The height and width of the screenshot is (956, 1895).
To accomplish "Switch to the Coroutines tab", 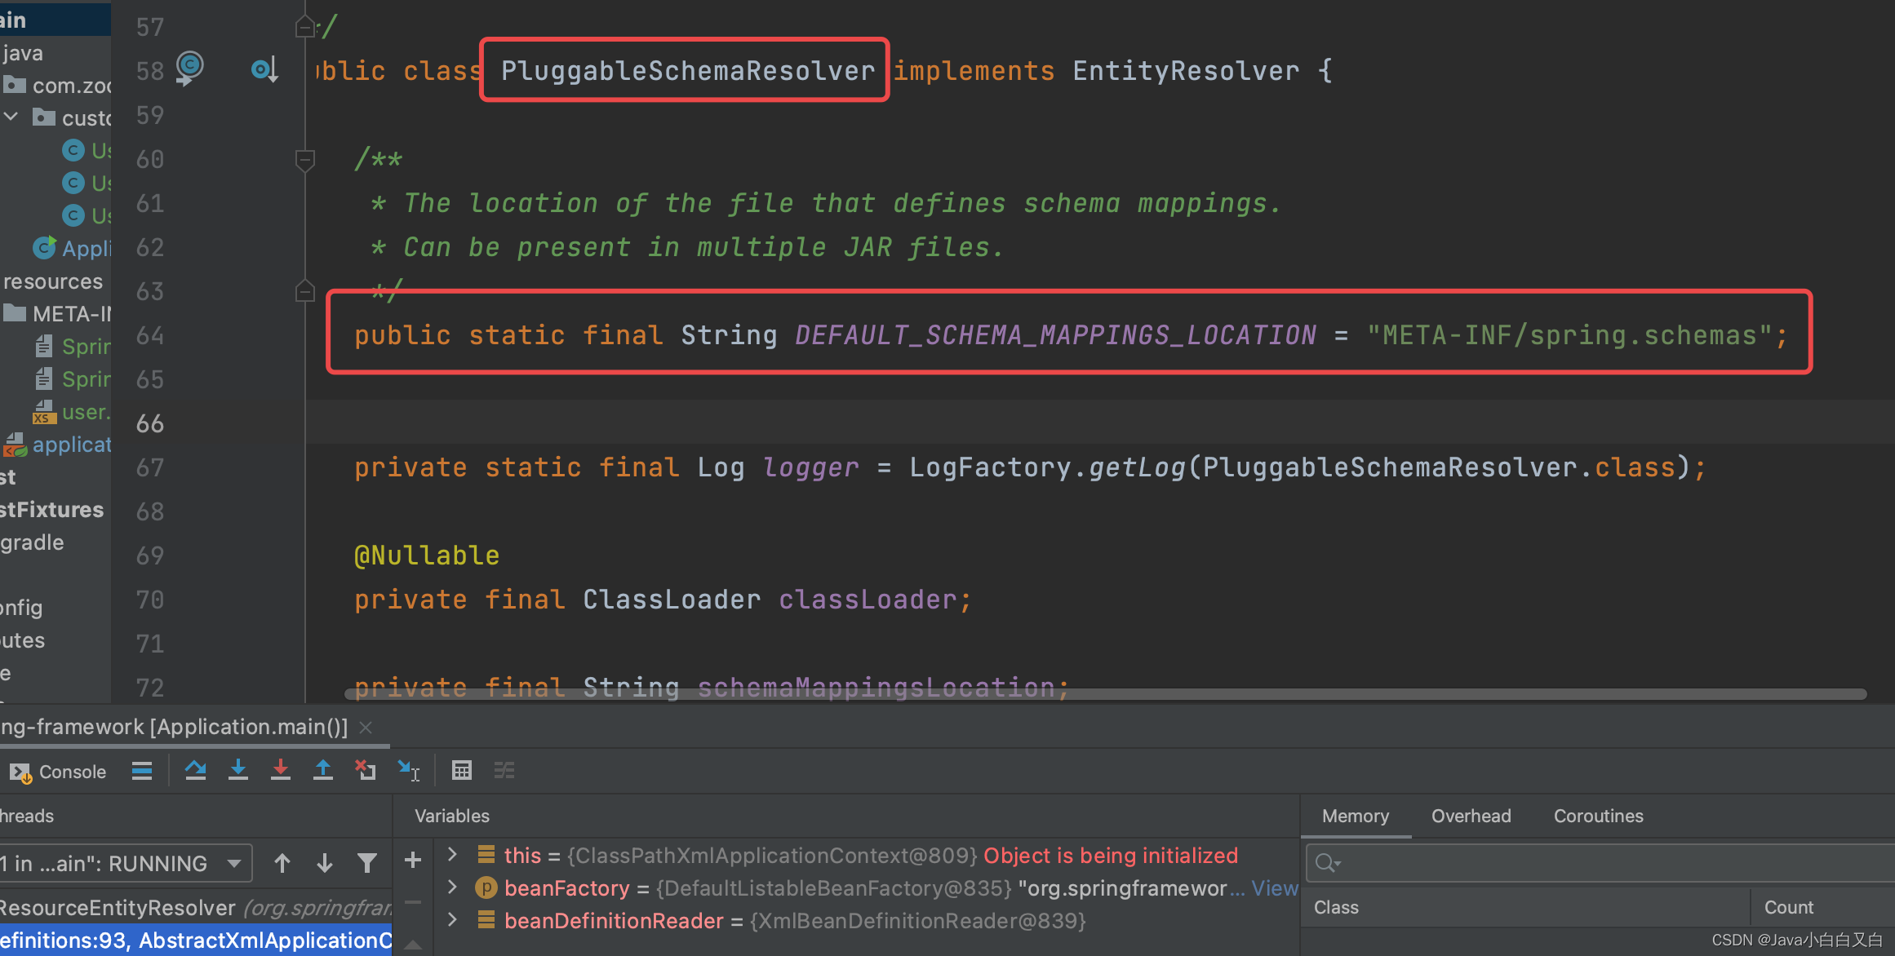I will pyautogui.click(x=1597, y=816).
